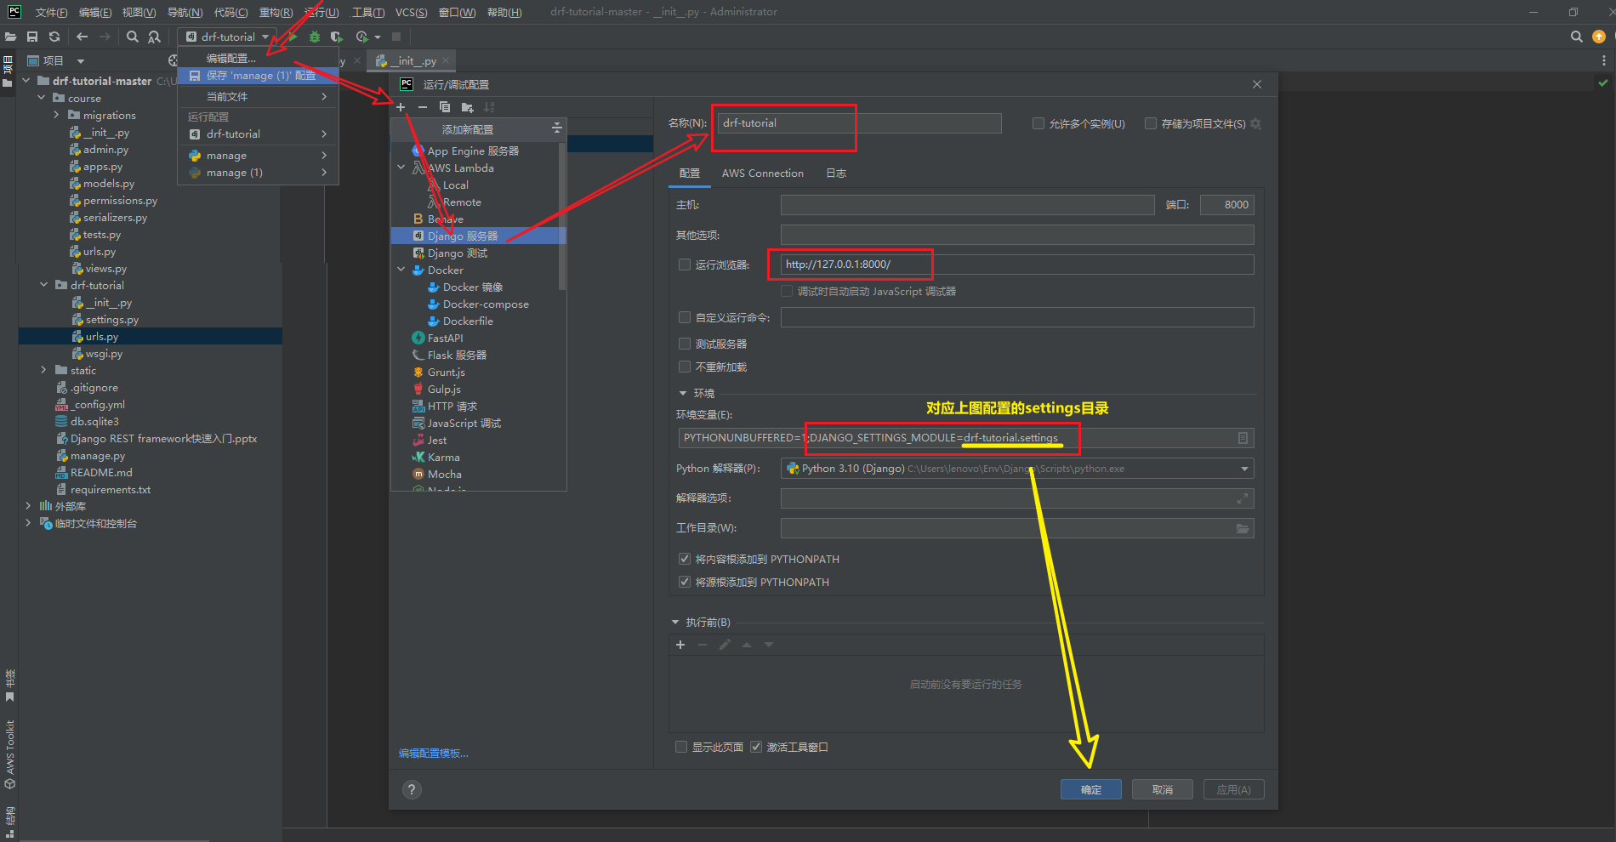Collapse the Docker node in list

(x=401, y=270)
